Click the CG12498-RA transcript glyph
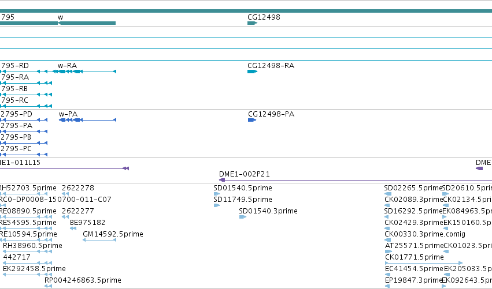This screenshot has width=492, height=289. (252, 72)
